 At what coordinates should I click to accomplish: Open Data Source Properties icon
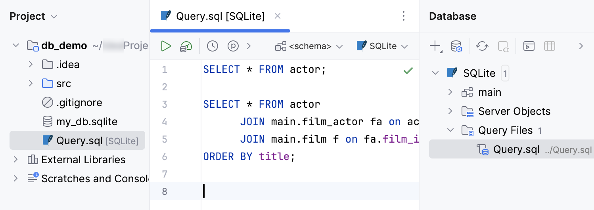click(457, 46)
